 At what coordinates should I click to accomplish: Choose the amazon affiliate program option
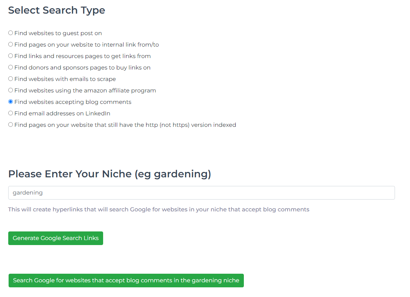point(10,90)
